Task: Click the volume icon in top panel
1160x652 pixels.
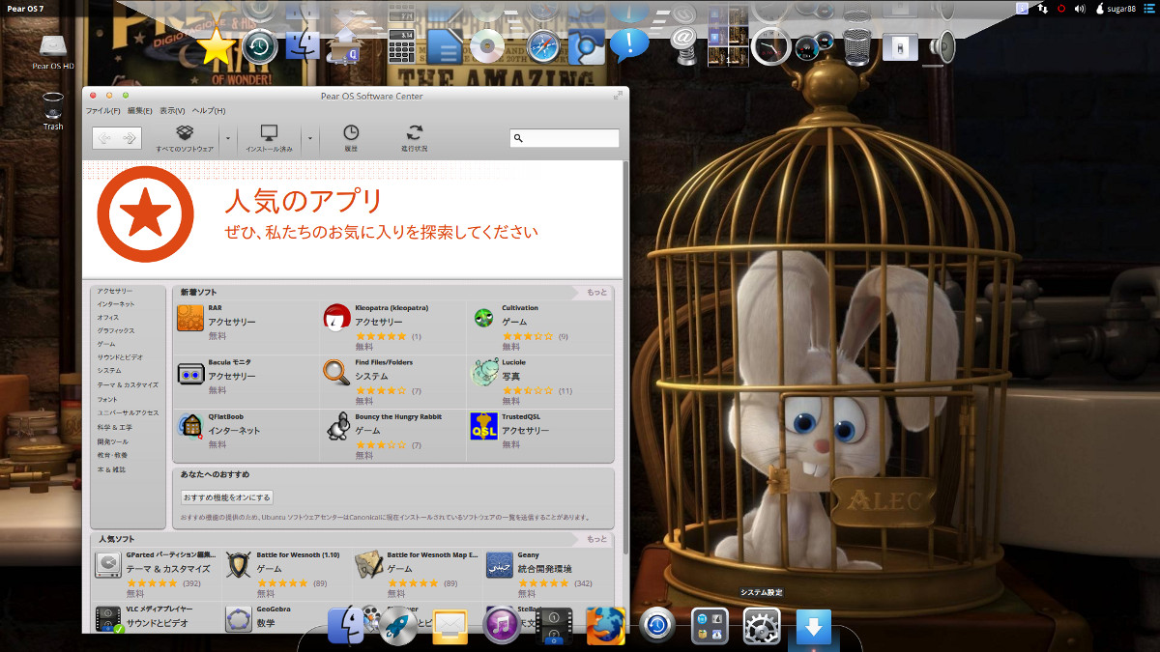Action: (1080, 8)
